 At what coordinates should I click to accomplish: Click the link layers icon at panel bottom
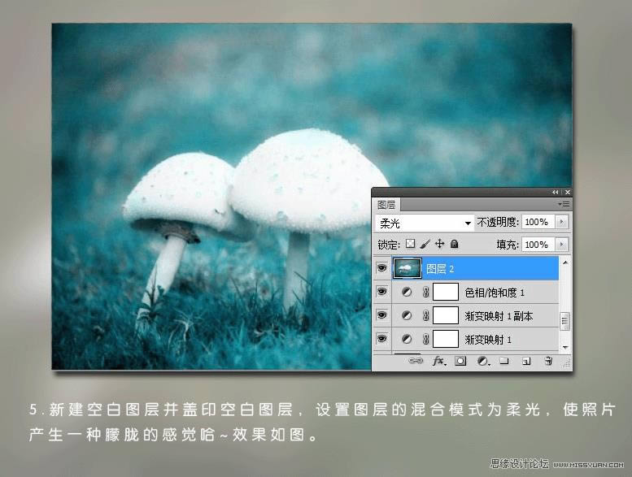point(416,361)
